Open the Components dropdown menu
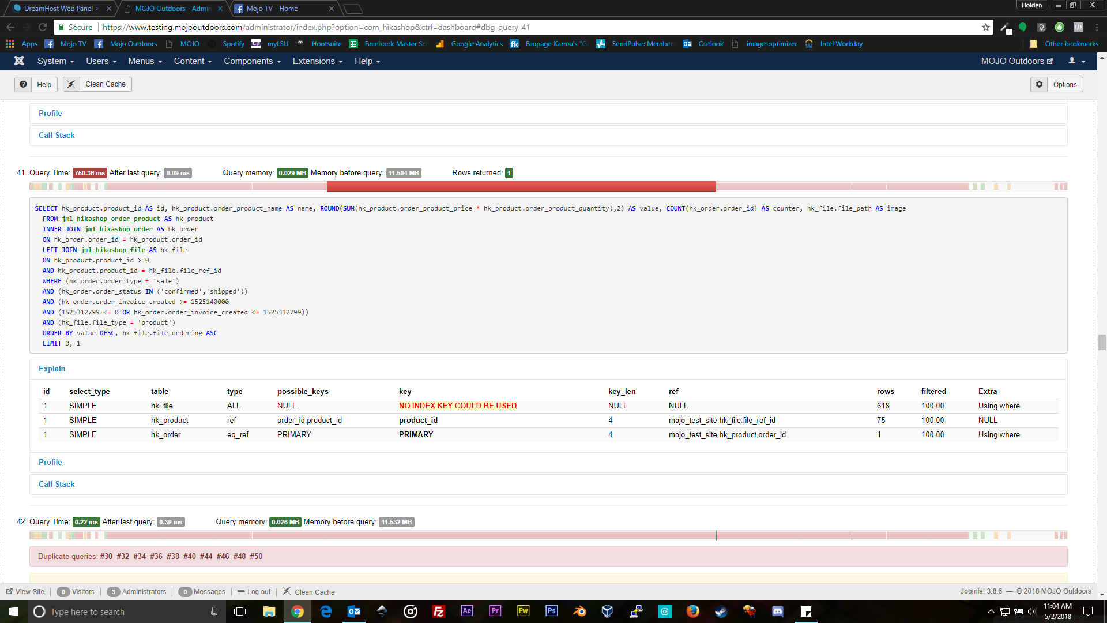 [x=252, y=61]
